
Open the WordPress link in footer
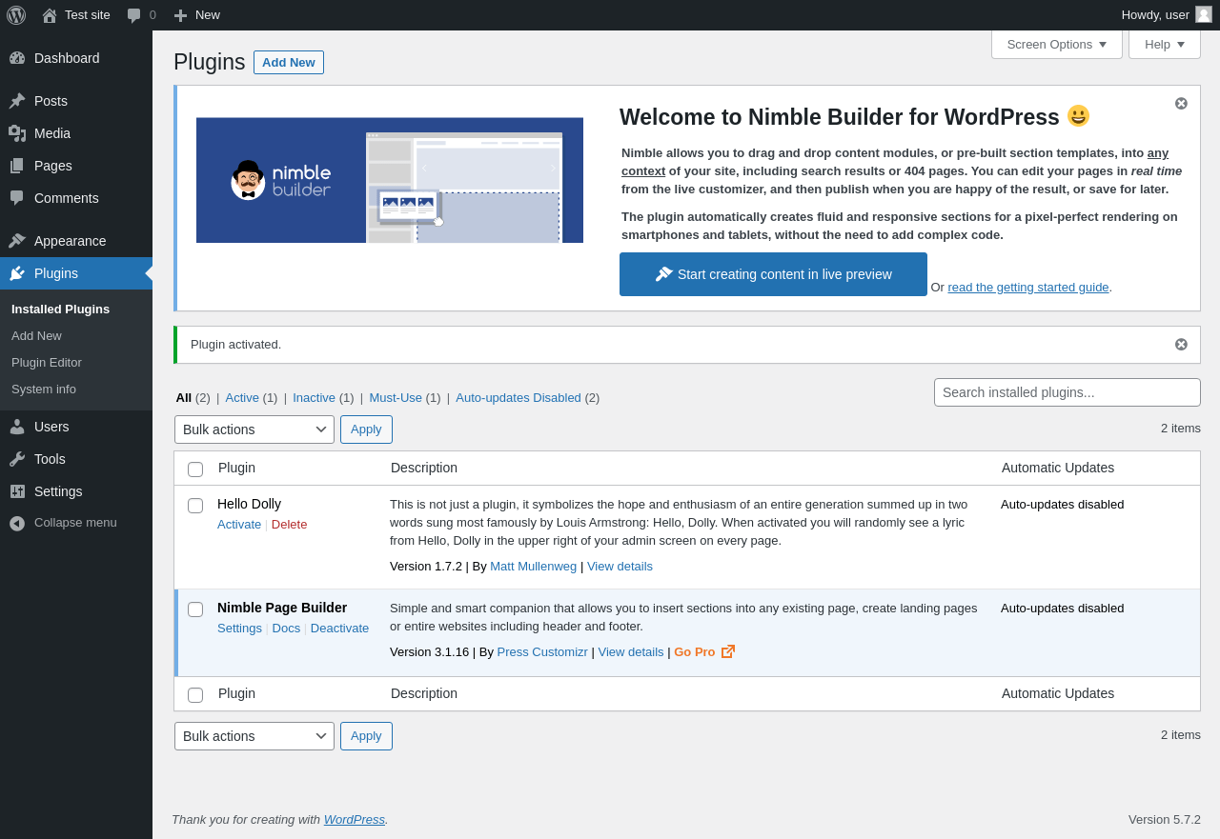355,819
